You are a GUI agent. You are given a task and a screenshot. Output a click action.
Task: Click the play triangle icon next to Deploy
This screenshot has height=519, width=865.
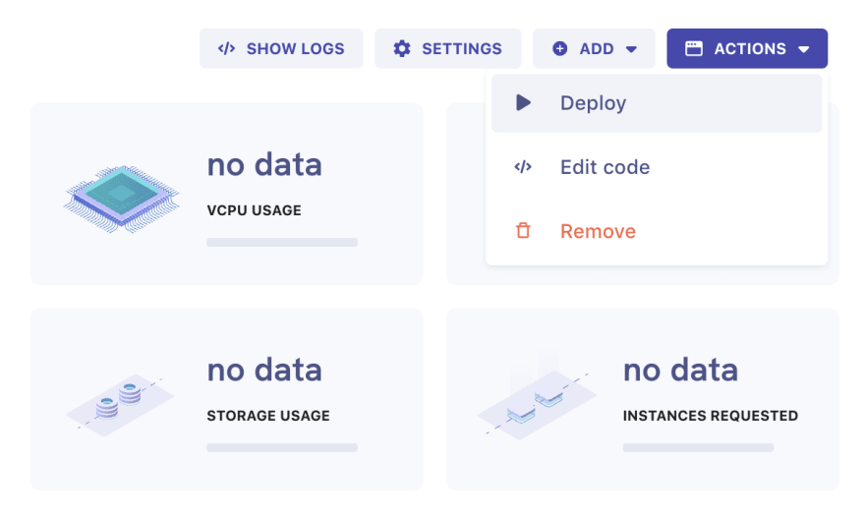523,102
